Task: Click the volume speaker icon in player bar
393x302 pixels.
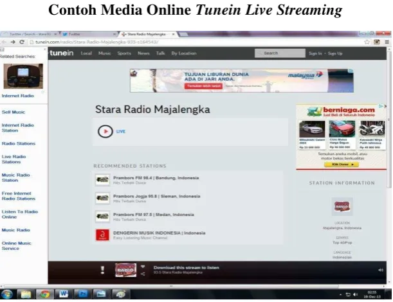Action: point(381,270)
